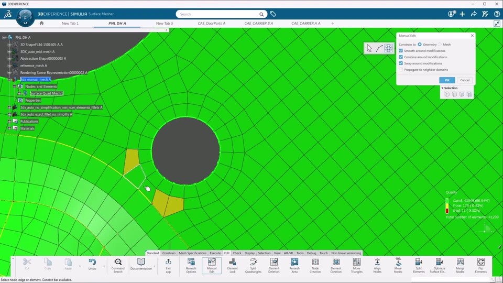Switch to Mesh Specifications tab
The width and height of the screenshot is (503, 283).
(x=192, y=253)
